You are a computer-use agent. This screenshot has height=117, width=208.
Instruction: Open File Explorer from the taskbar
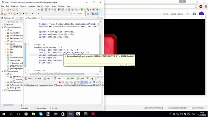click(x=33, y=114)
